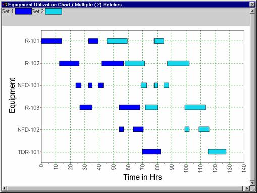The width and height of the screenshot is (257, 193).
Task: Click the R-101 equipment label
Action: 32,41
